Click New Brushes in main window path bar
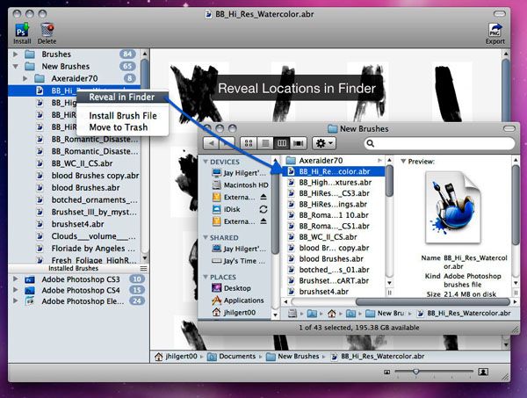This screenshot has height=398, width=527. pyautogui.click(x=292, y=357)
